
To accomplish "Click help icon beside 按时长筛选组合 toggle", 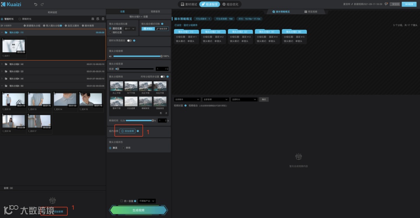I will pyautogui.click(x=134, y=40).
